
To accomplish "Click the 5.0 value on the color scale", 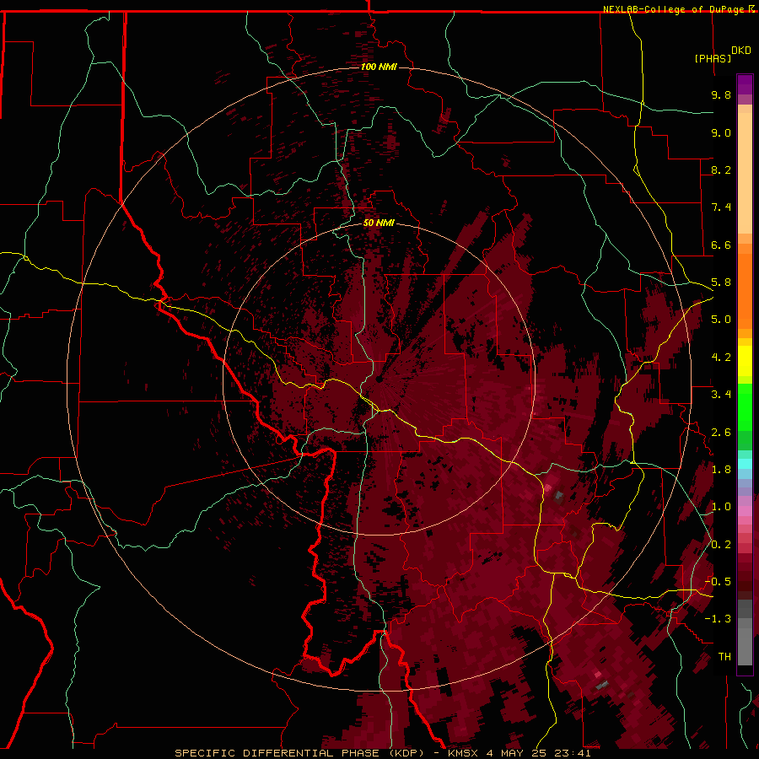I will click(721, 320).
